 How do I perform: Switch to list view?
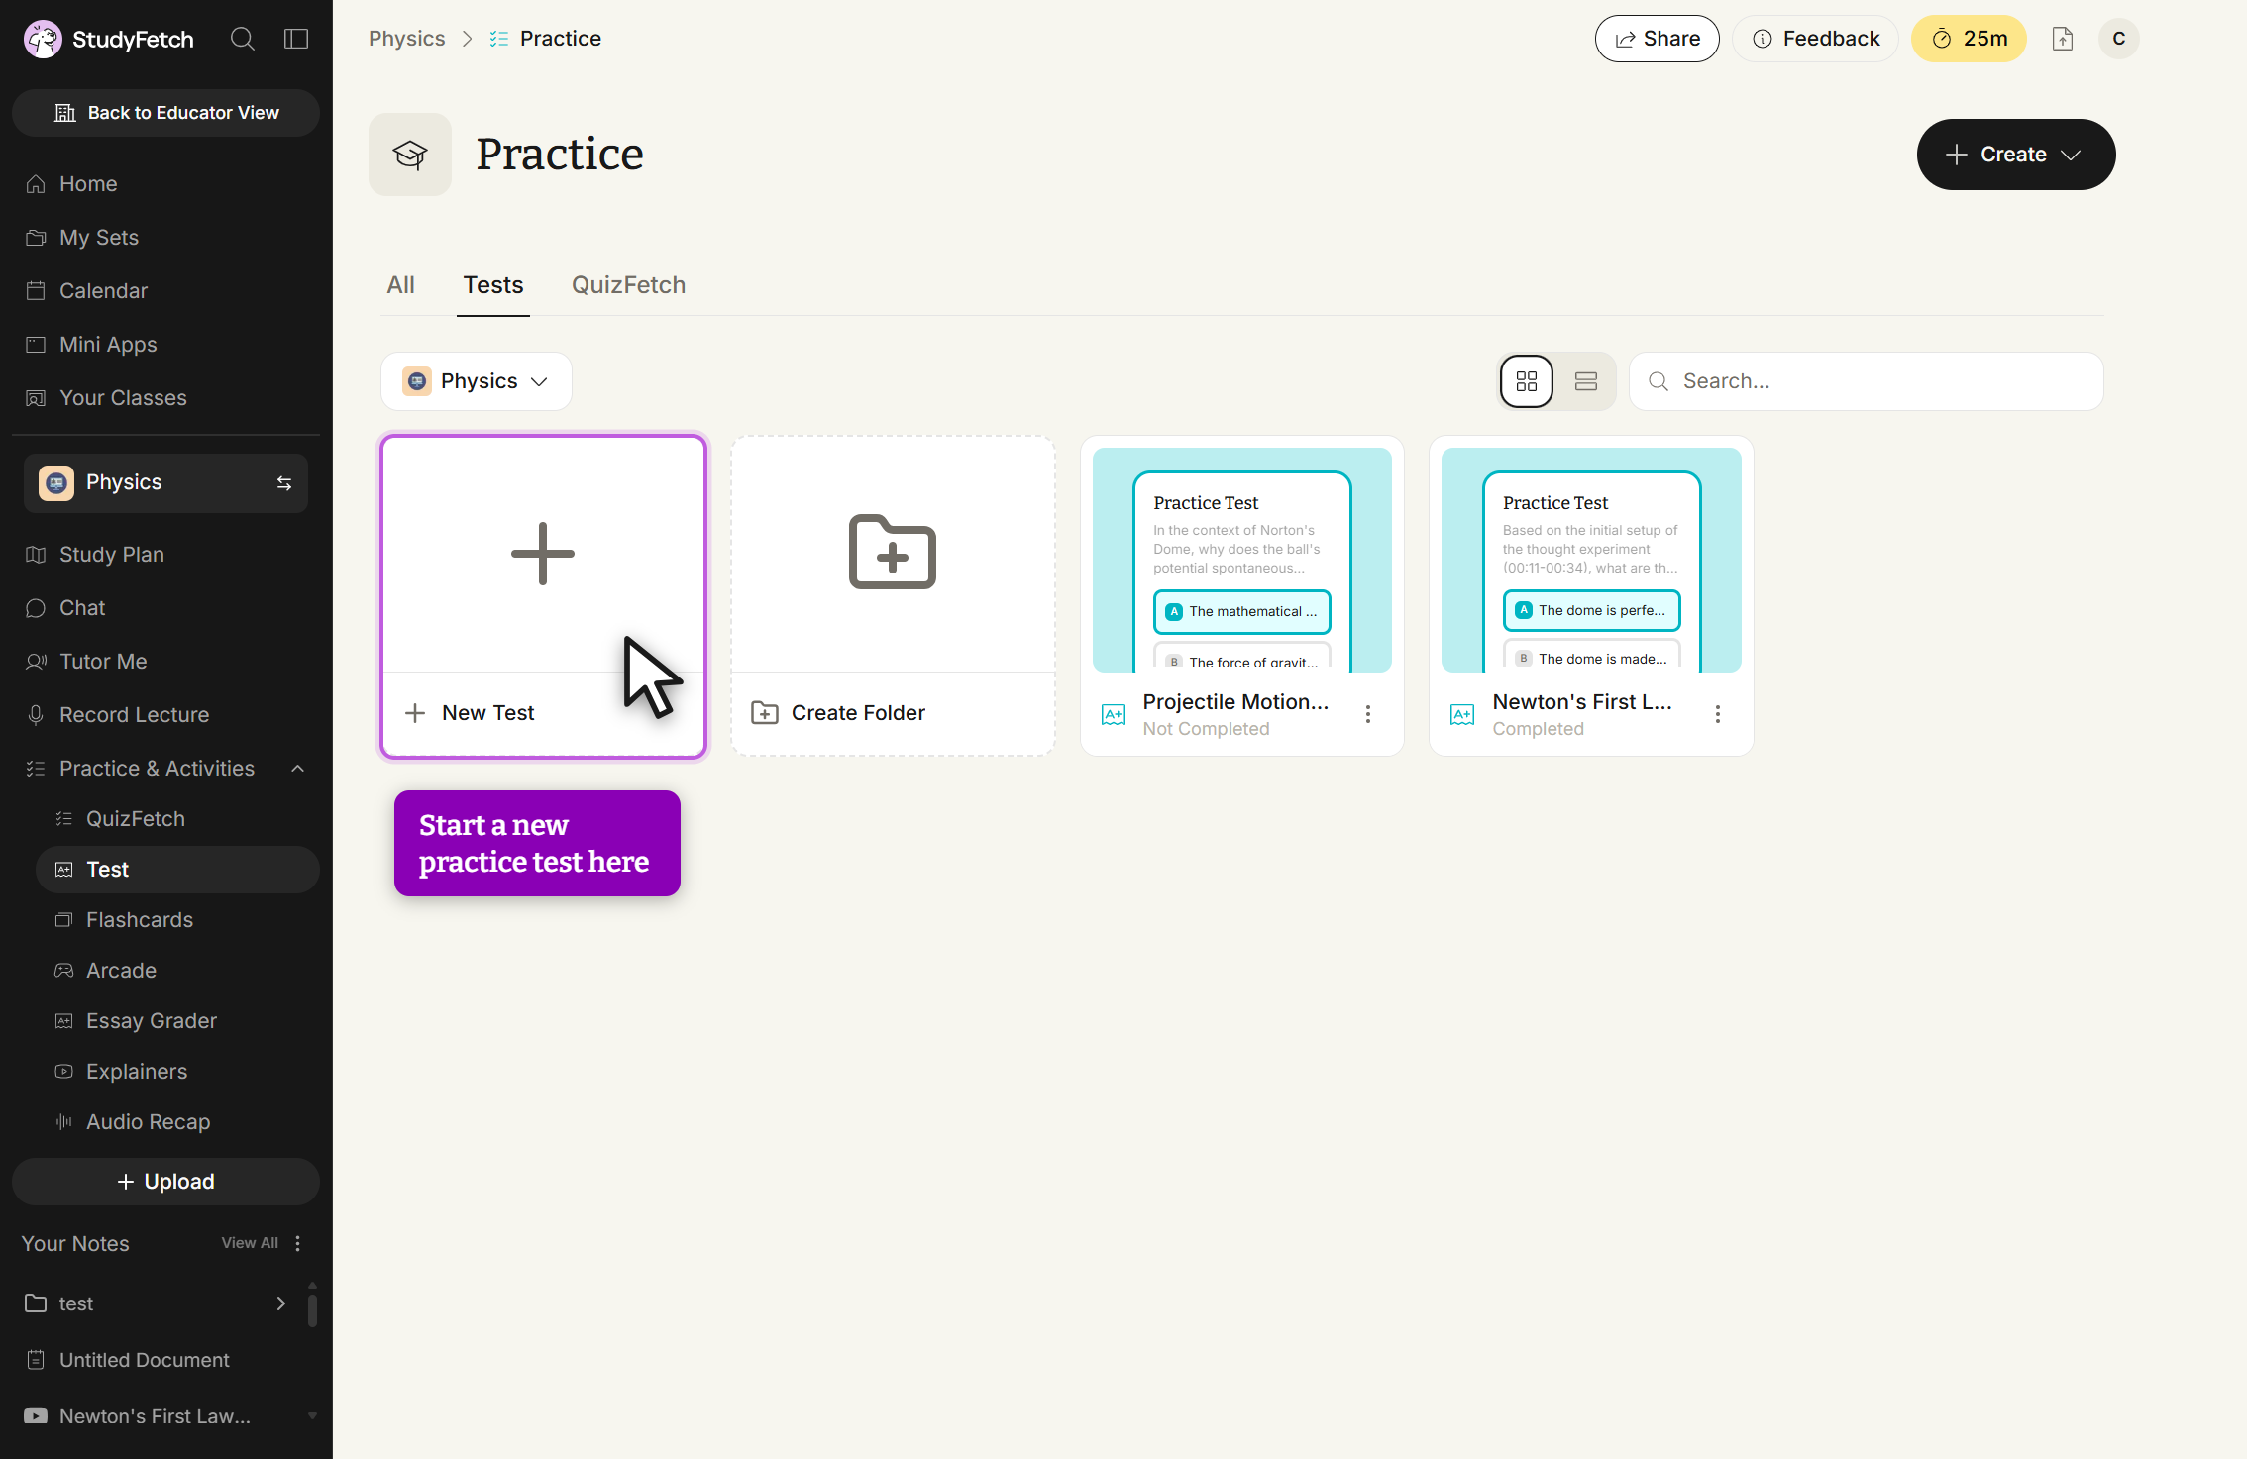point(1586,381)
